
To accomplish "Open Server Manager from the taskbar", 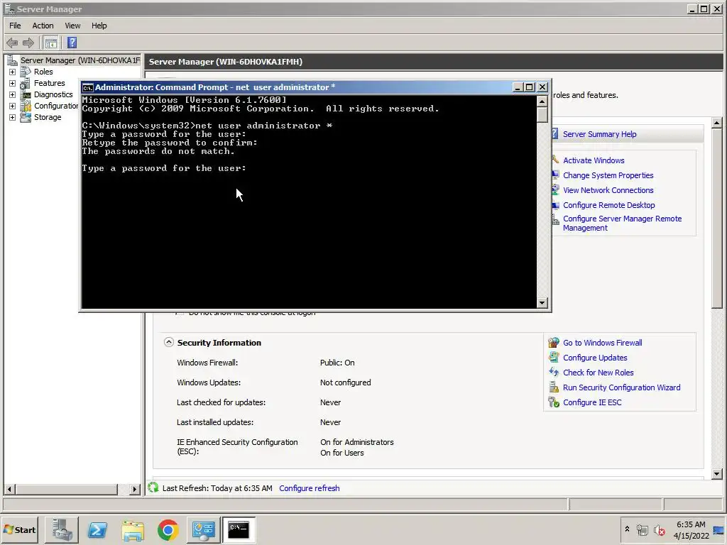I will pos(62,529).
